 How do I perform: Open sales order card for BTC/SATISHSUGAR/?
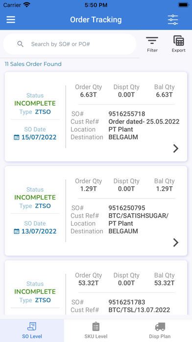point(96,211)
